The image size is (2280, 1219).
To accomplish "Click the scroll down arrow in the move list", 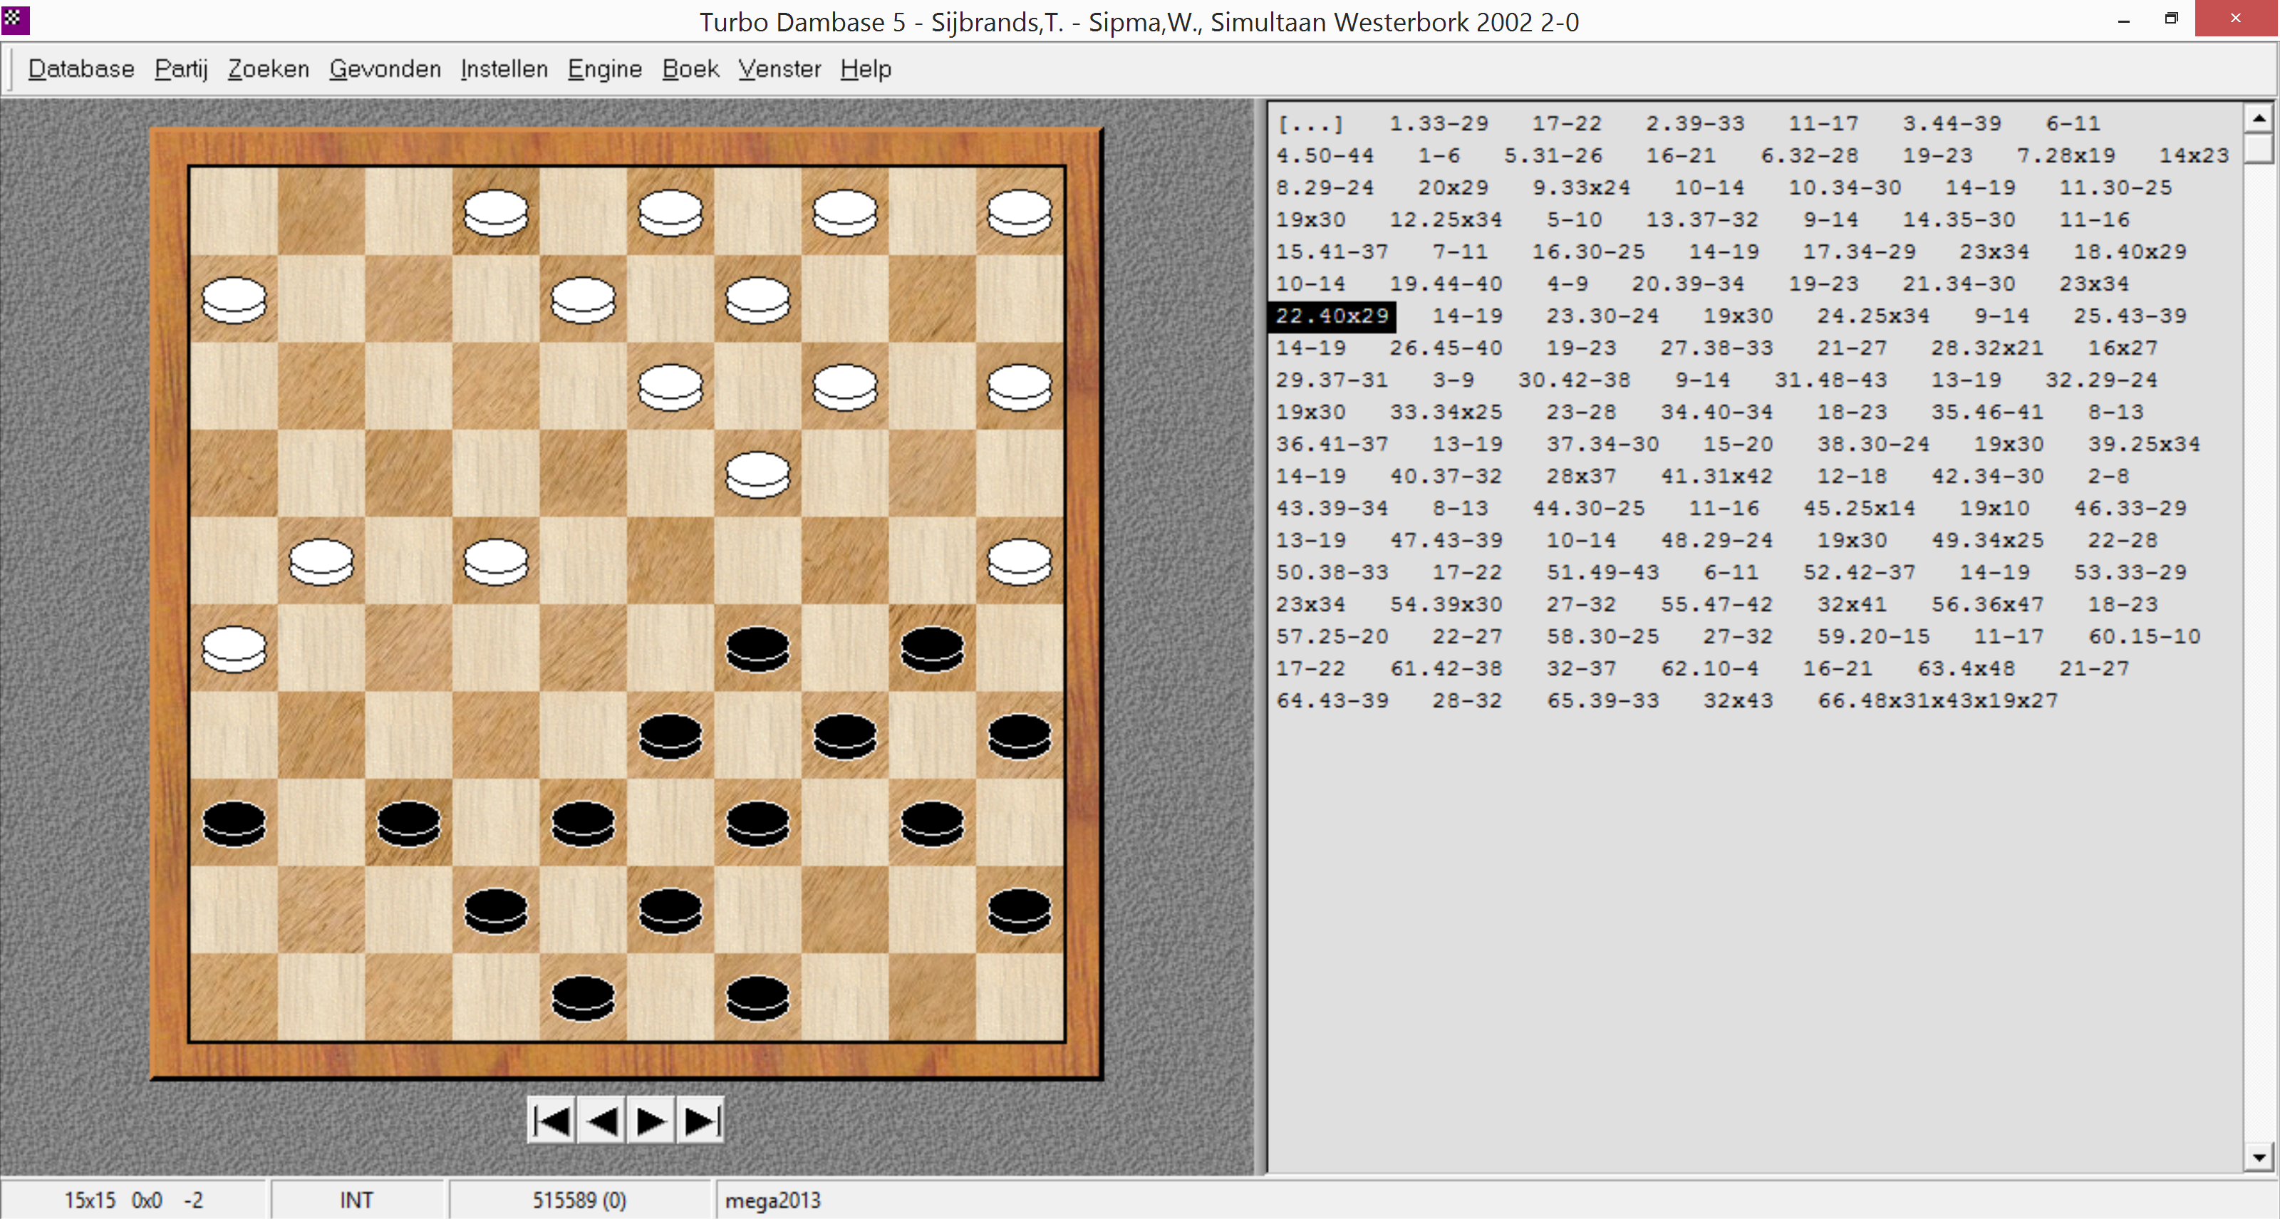I will [x=2259, y=1157].
